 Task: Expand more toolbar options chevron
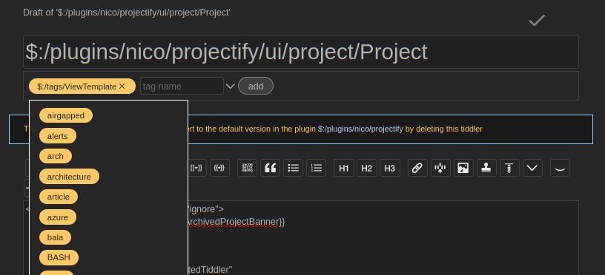point(532,168)
